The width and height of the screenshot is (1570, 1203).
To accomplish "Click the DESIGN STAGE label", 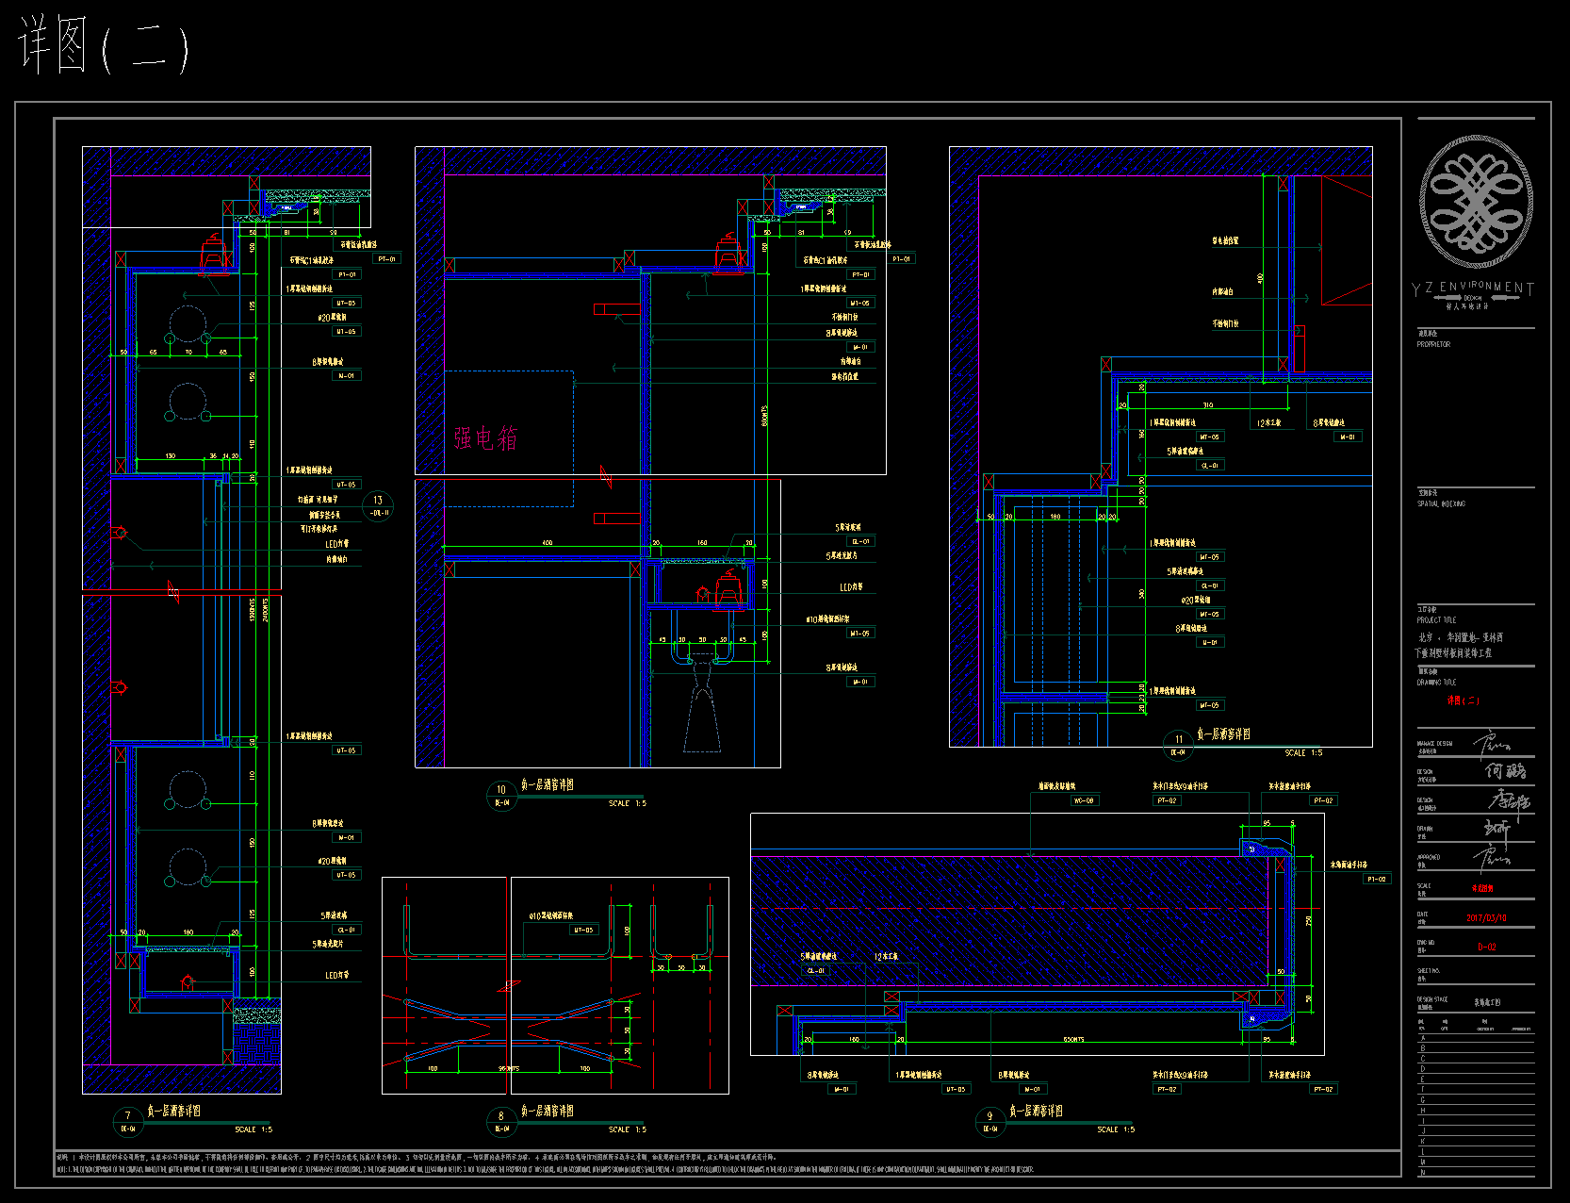I will pyautogui.click(x=1431, y=998).
